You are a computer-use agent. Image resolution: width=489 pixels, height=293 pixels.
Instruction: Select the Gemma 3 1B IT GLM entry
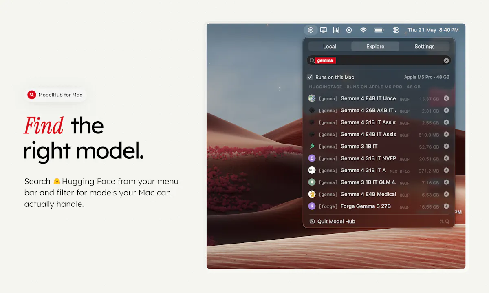click(379, 182)
